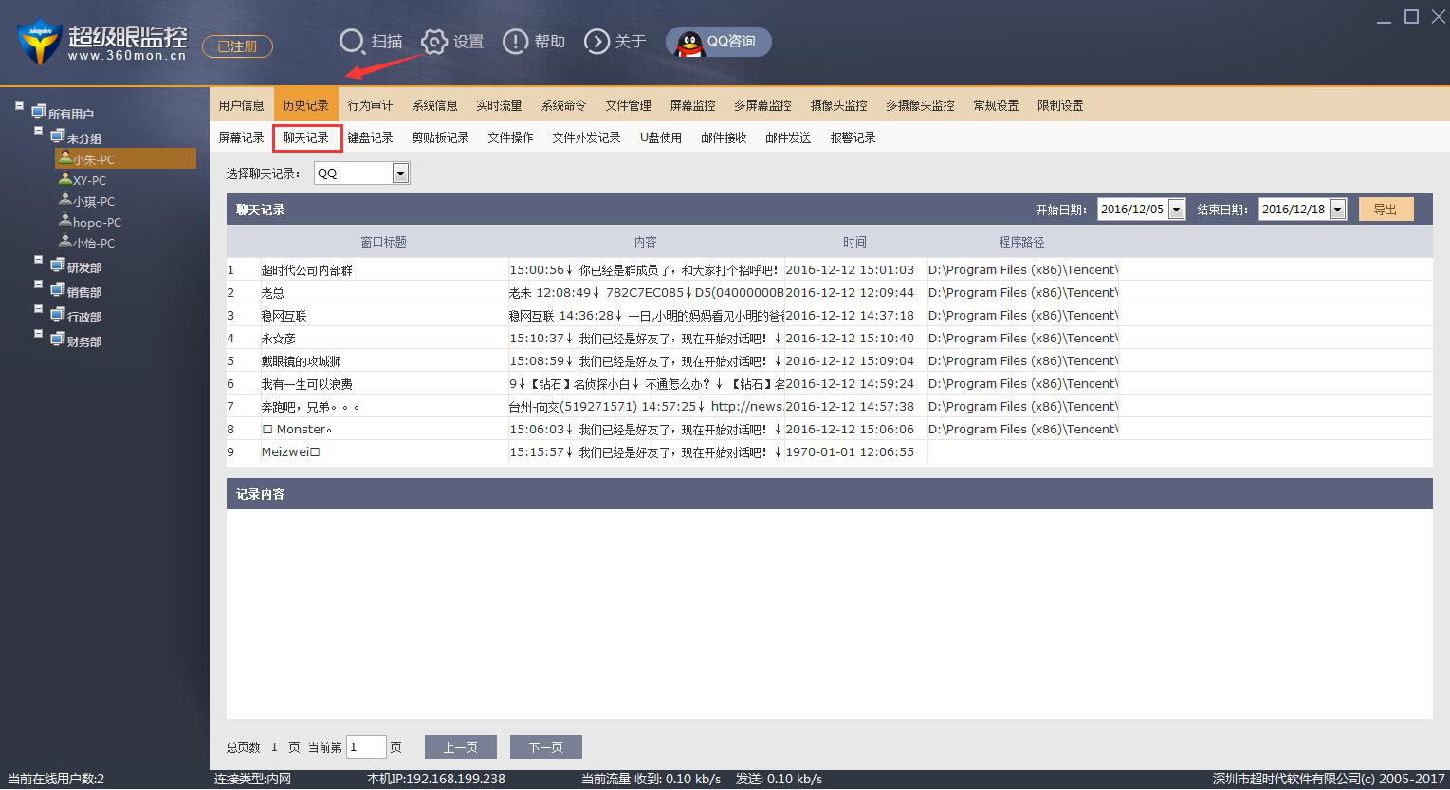This screenshot has height=790, width=1450.
Task: Click the 销售部 group icon
Action: pos(58,290)
